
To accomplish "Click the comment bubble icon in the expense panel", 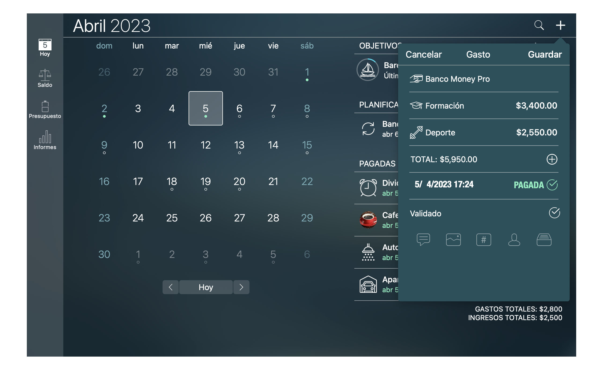I will 424,239.
